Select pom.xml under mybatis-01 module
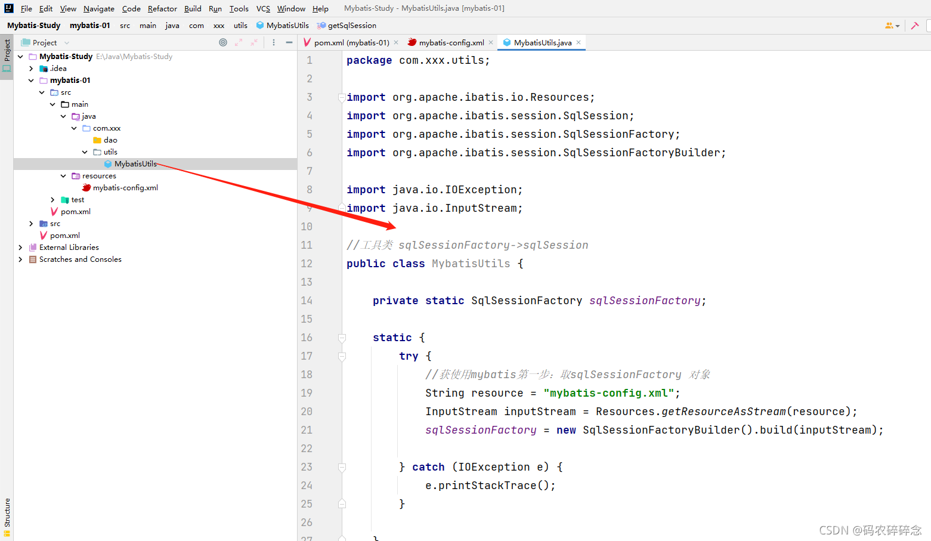 (70, 212)
